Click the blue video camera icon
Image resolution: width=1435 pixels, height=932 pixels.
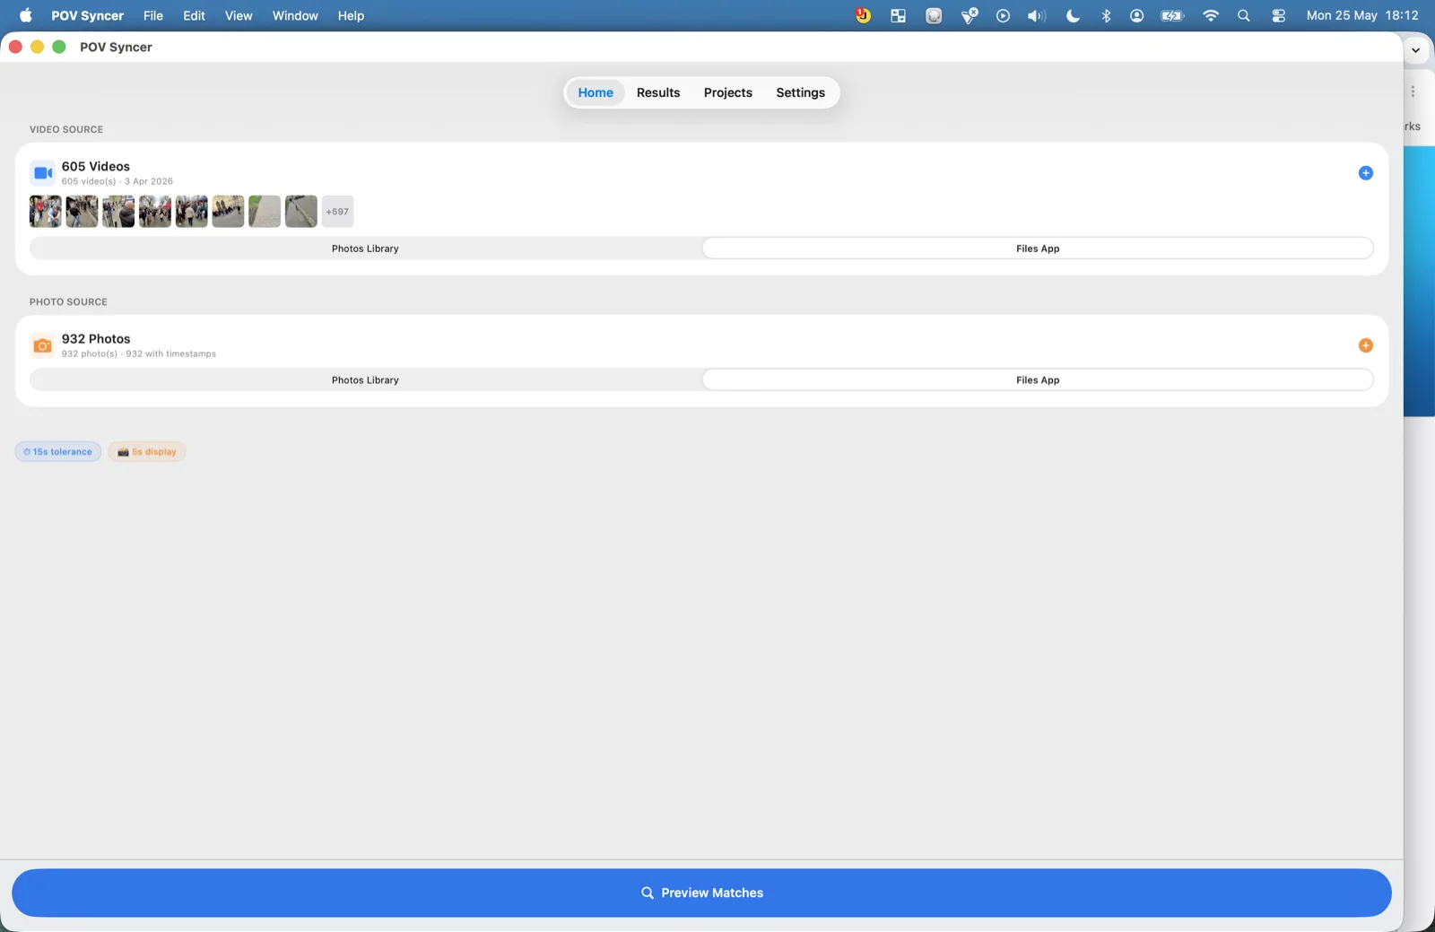tap(42, 173)
